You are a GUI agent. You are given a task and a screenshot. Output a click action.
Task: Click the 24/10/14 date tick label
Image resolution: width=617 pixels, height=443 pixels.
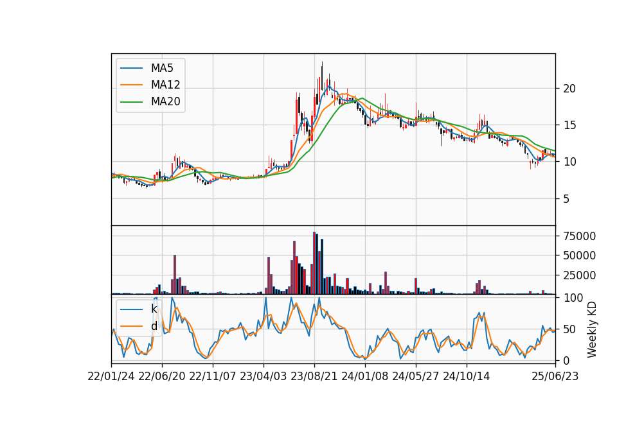(467, 377)
